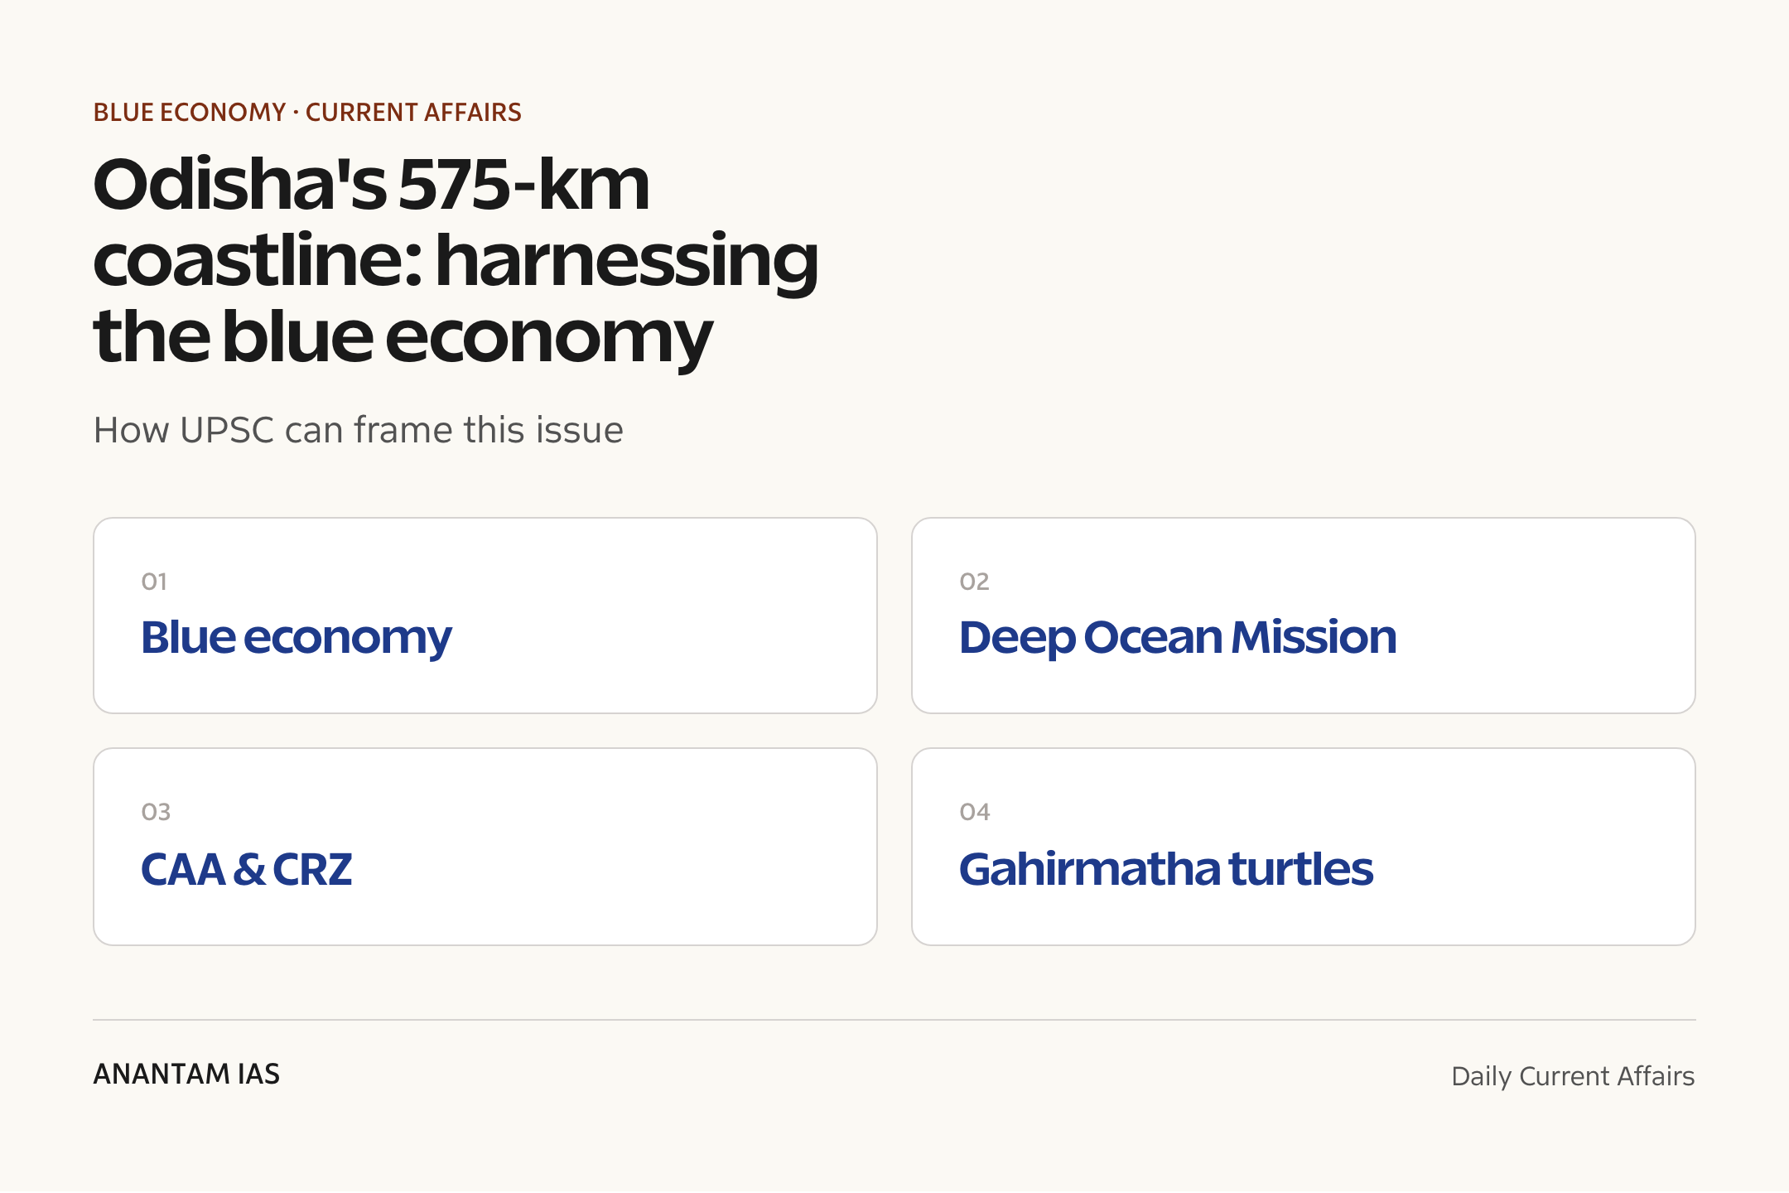Click the words the blue economy in the headline
Viewport: 1789px width, 1193px height.
click(x=403, y=337)
